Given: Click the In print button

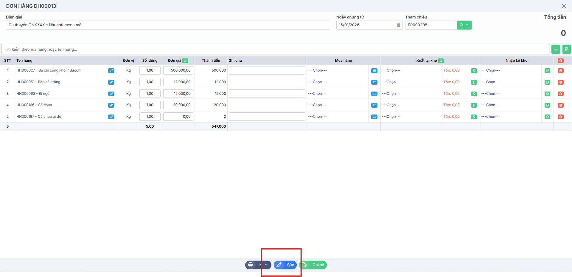Looking at the screenshot, I should (254, 265).
